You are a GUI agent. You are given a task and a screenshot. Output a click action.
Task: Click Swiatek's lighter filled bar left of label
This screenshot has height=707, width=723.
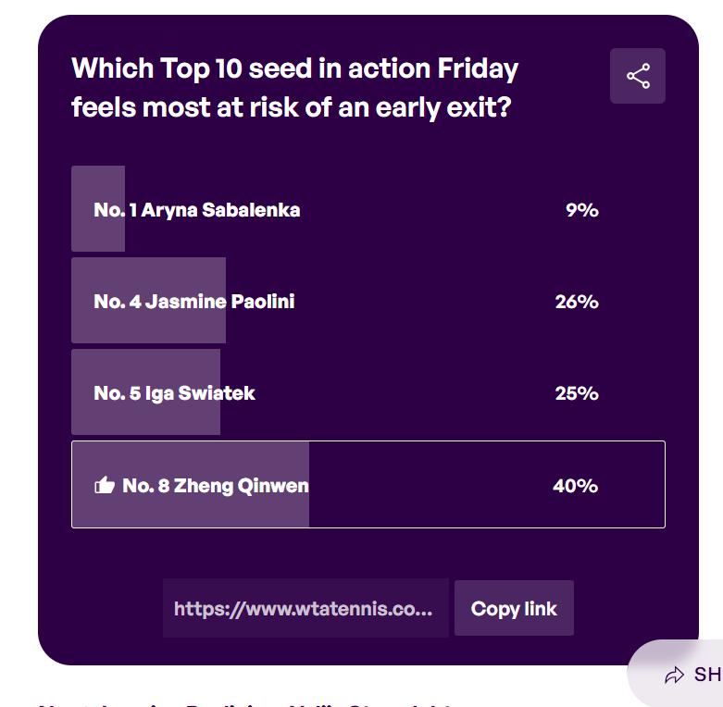[x=82, y=392]
